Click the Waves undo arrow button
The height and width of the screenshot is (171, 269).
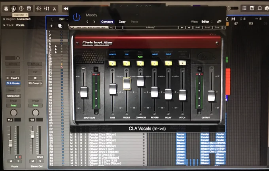pyautogui.click(x=112, y=28)
